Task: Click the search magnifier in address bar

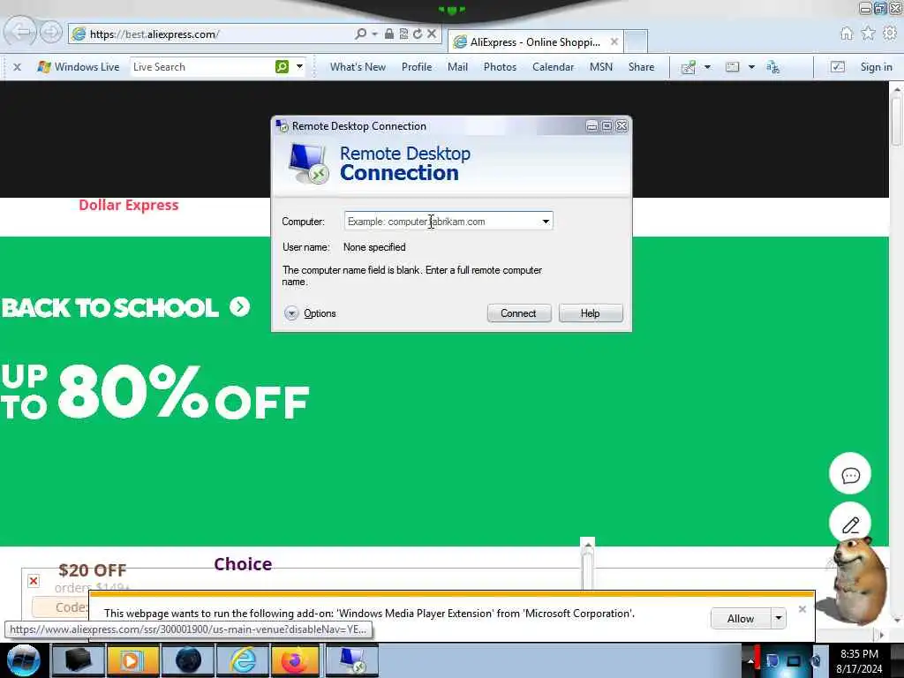Action: coord(361,34)
